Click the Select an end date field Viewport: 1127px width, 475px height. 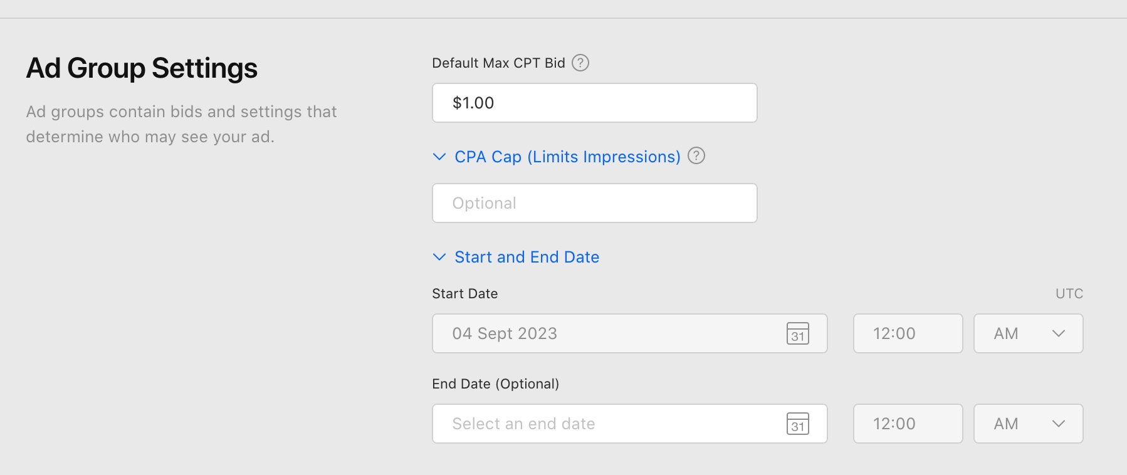[x=630, y=424]
